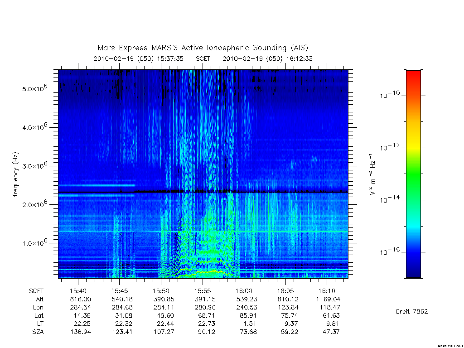Viewport: 464px width, 348px height.
Task: Click the latitude value '31.08'
Action: coord(123,316)
